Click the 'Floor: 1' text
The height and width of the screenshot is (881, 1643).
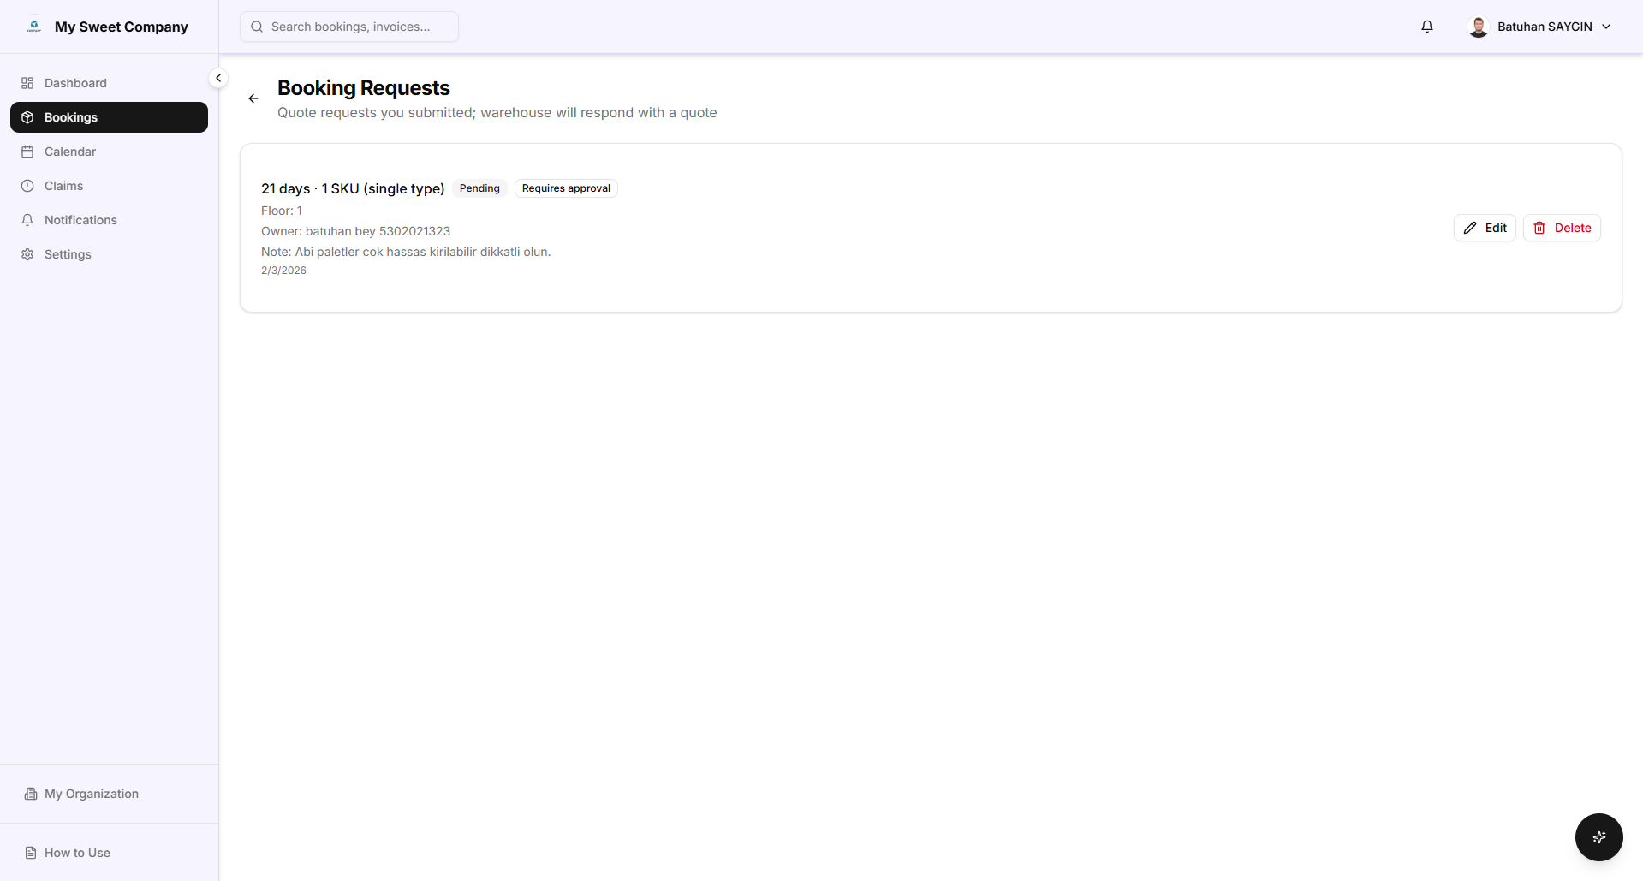[x=282, y=211]
